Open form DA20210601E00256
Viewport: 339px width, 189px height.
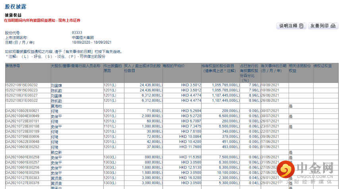point(22,168)
